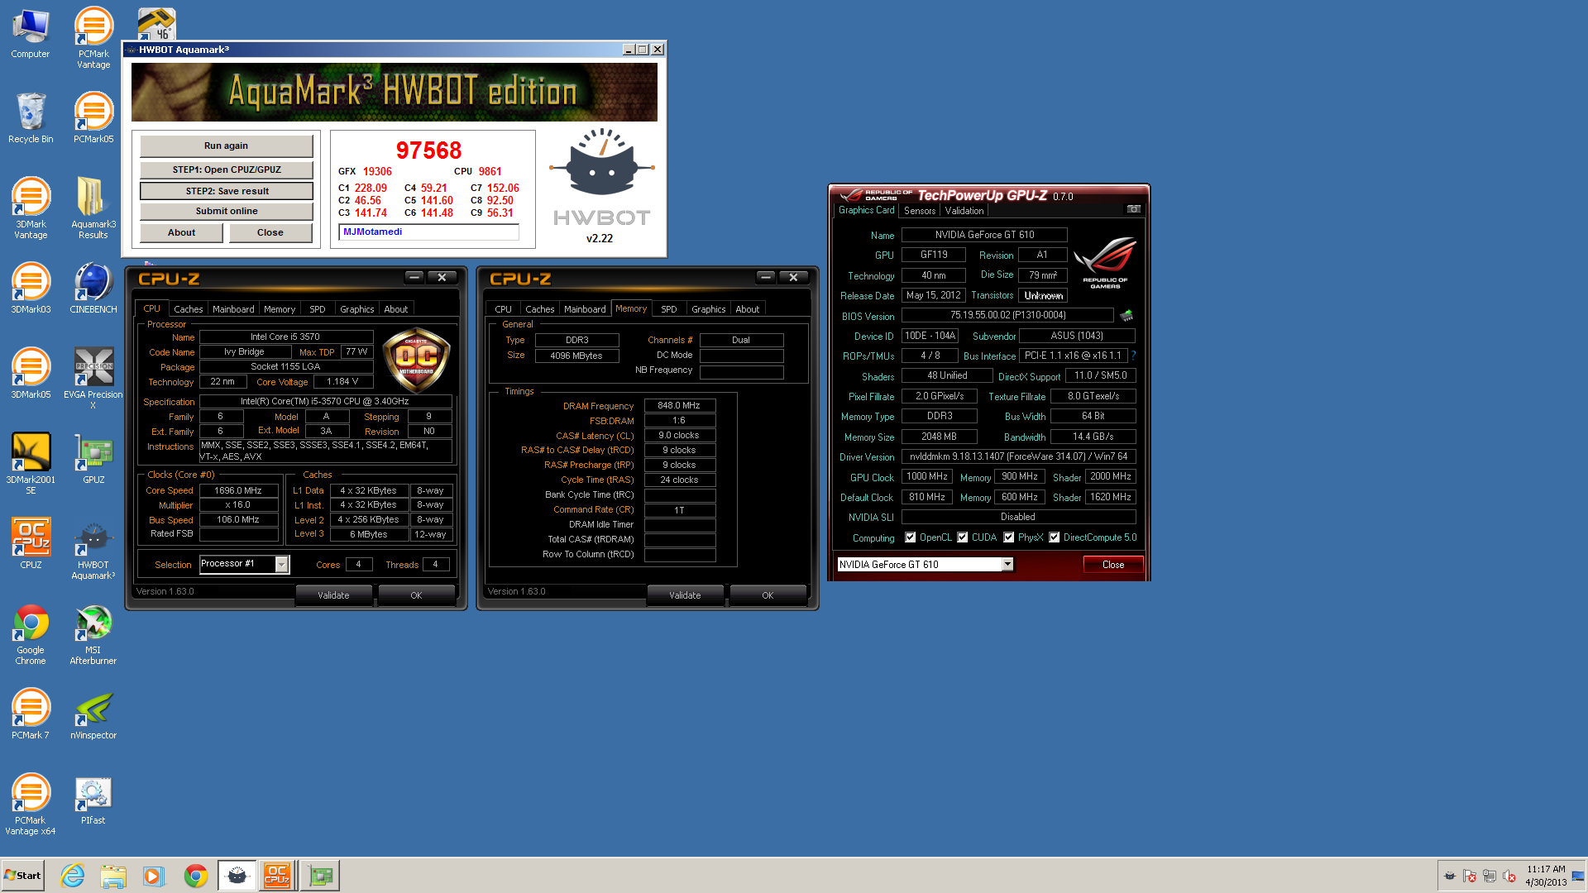Toggle the CUDA checkbox in GPU-Z
The height and width of the screenshot is (893, 1588).
point(963,537)
